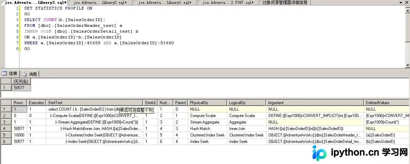Click the ON a.[SalesOrderID]=b.[SalesOrderID] line

(x=73, y=37)
